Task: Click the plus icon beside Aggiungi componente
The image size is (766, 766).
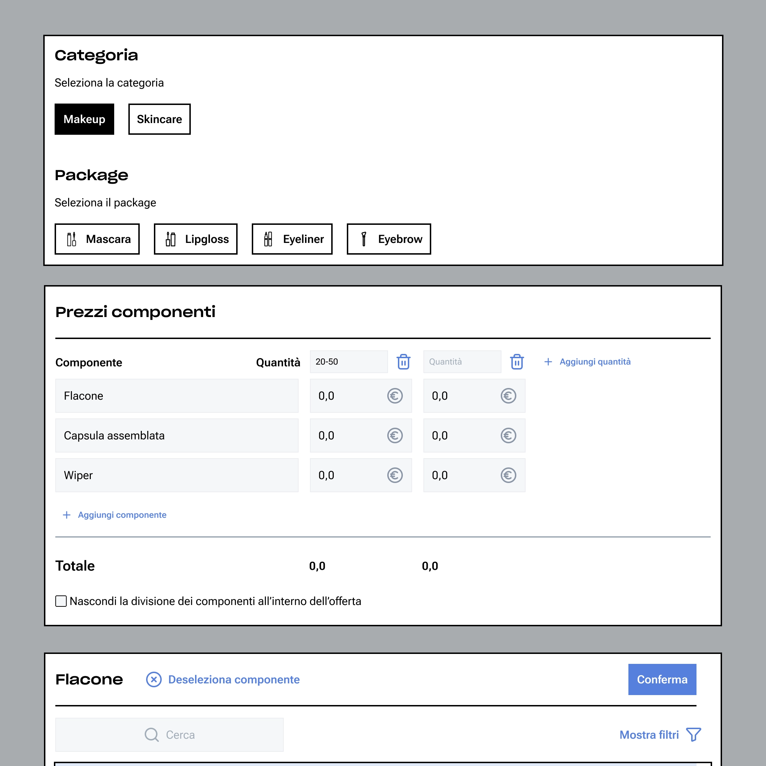Action: [67, 515]
